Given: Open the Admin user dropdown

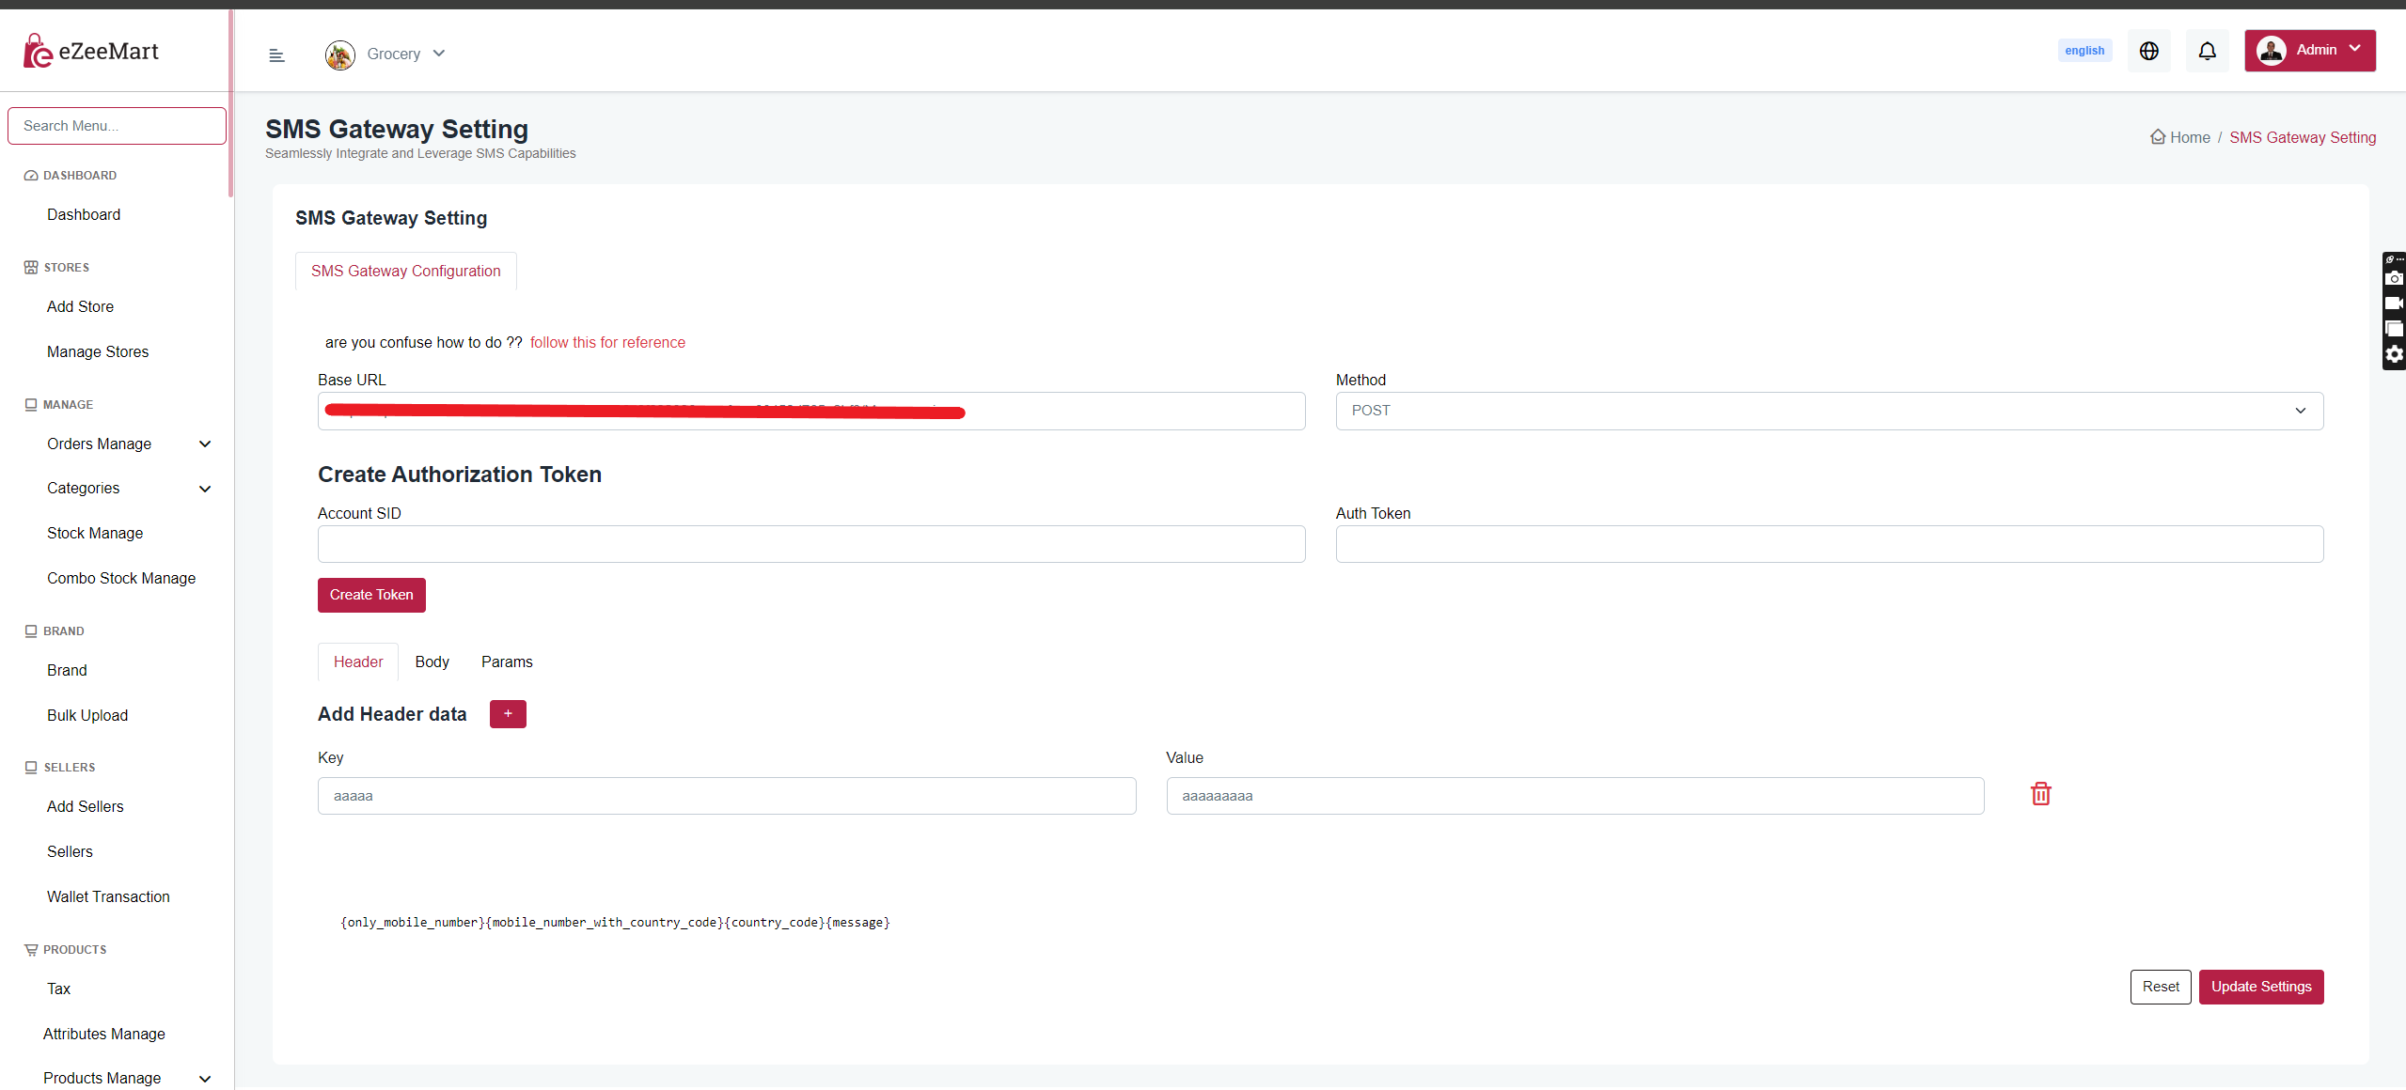Looking at the screenshot, I should coord(2309,51).
